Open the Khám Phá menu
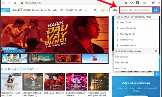Screen dimensions: 162x97 [x=17, y=10]
